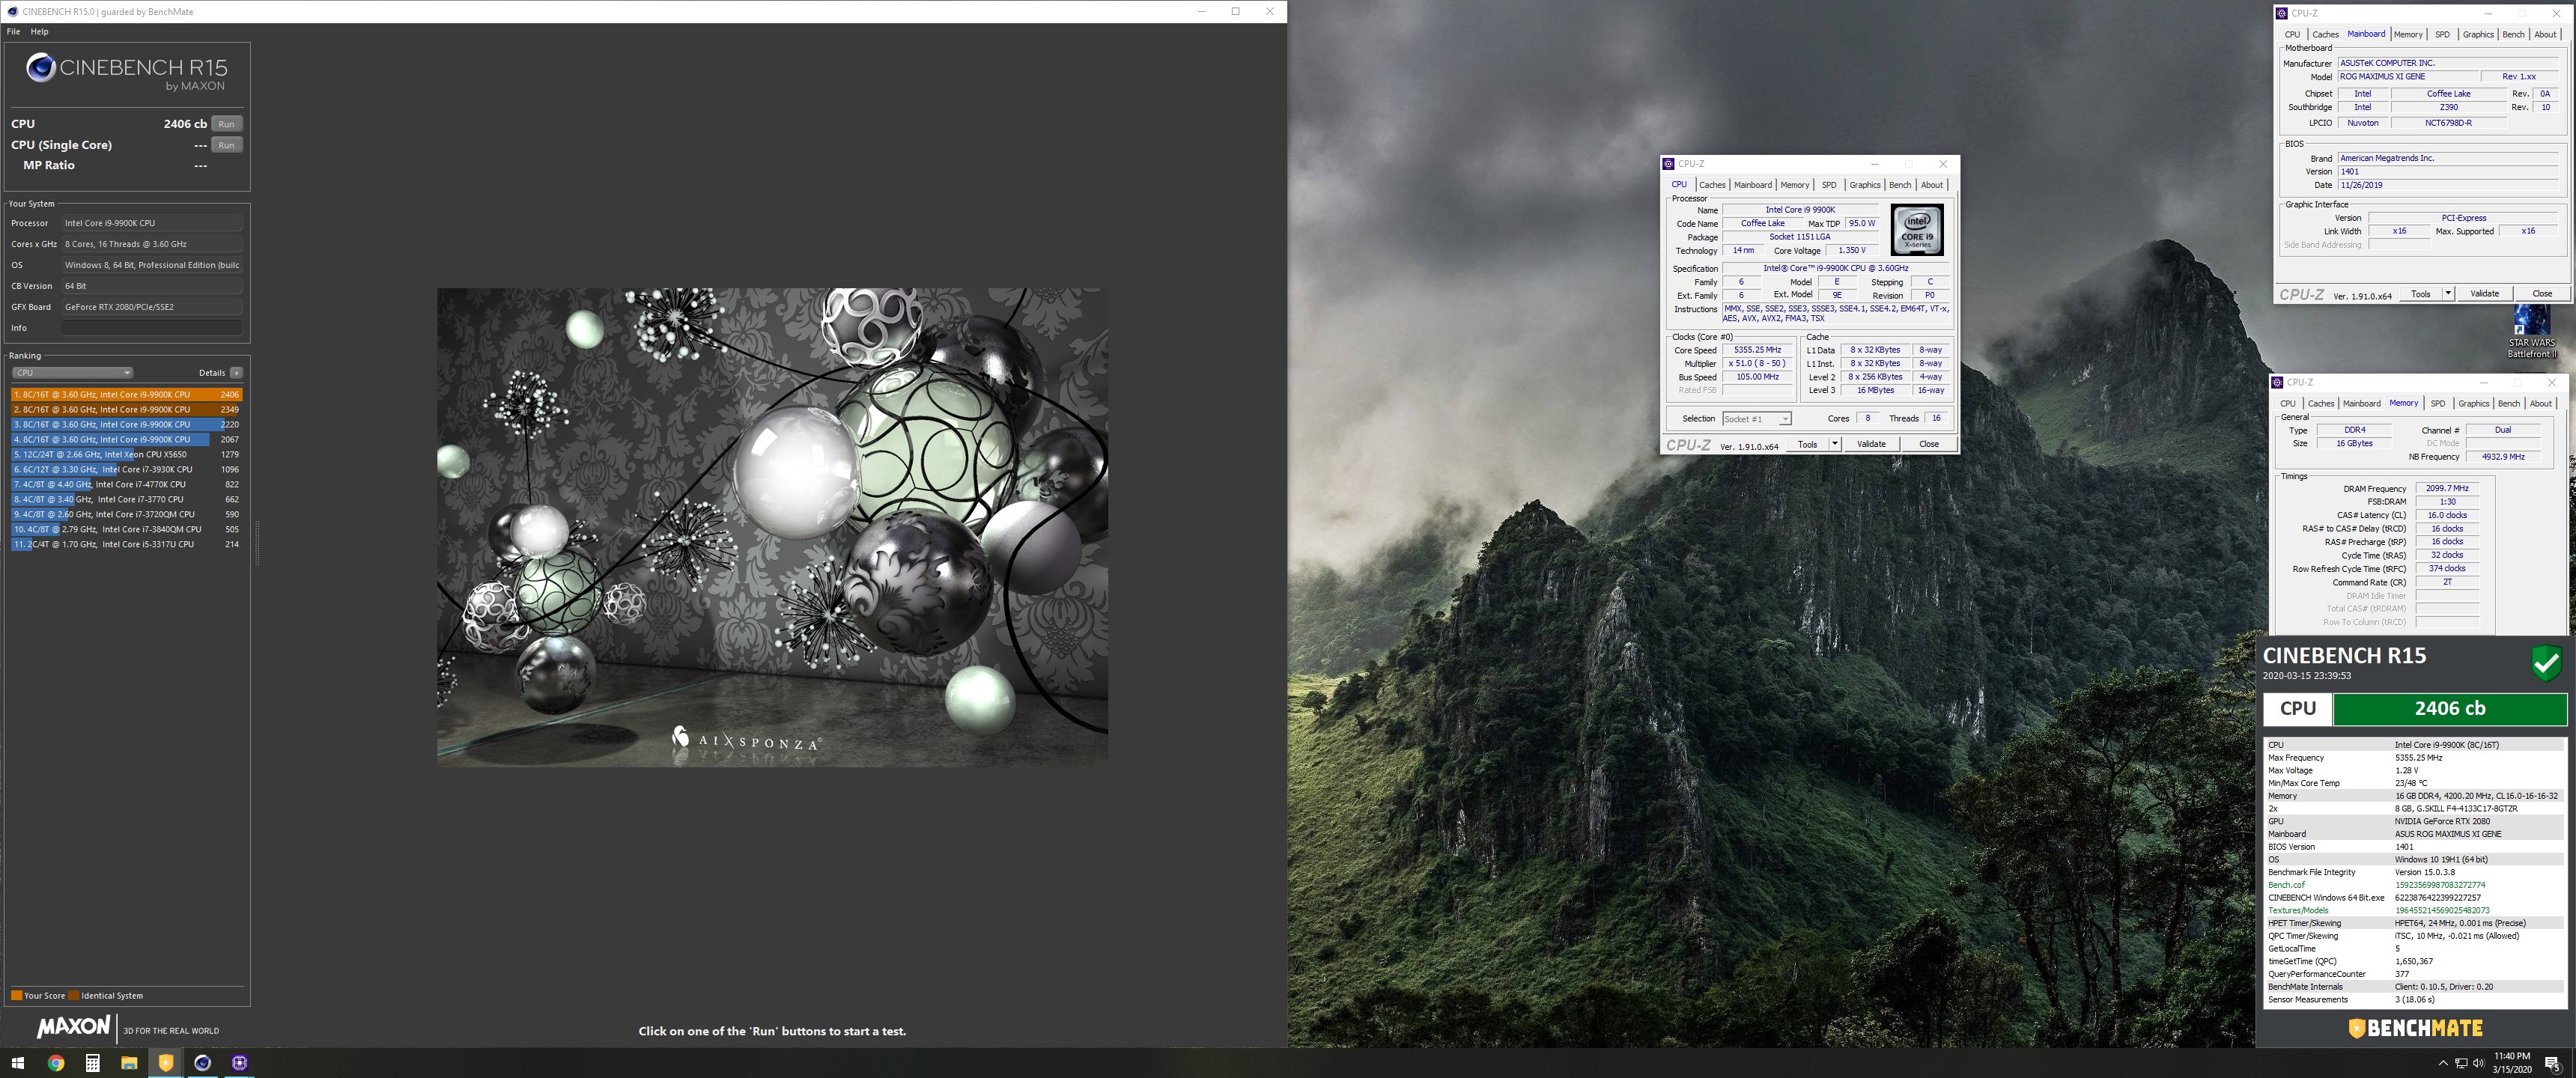Viewport: 2576px width, 1078px height.
Task: Open the Calculator taskbar icon
Action: [92, 1063]
